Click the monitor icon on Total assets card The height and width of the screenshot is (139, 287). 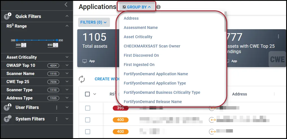click(84, 61)
